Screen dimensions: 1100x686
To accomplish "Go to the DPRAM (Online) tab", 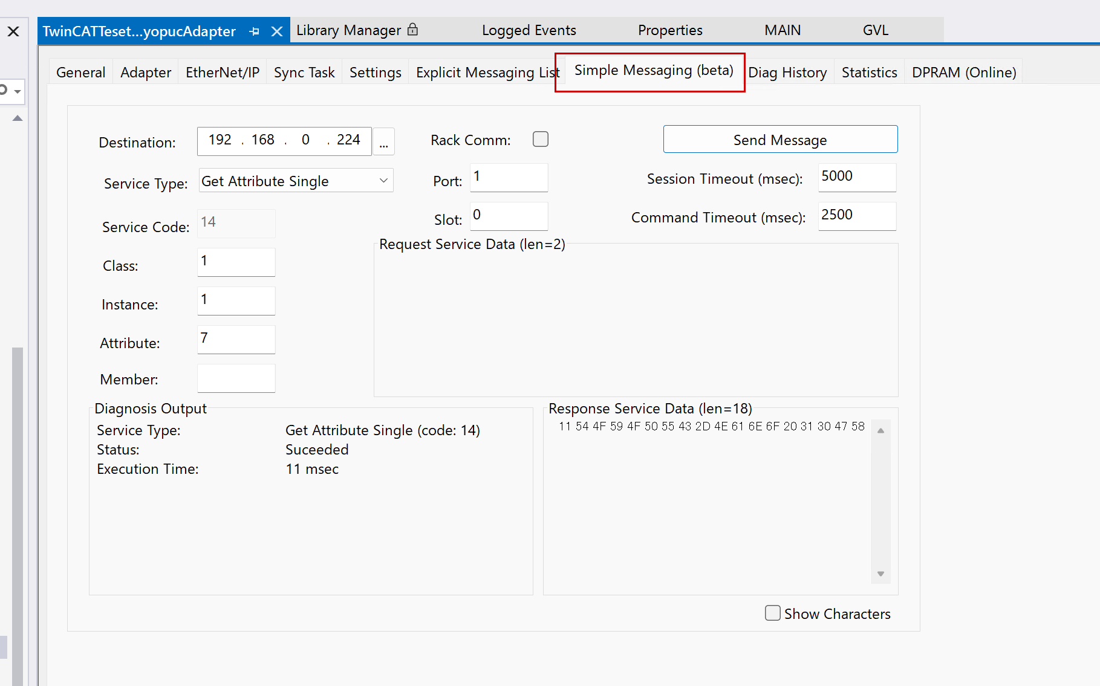I will (x=963, y=73).
